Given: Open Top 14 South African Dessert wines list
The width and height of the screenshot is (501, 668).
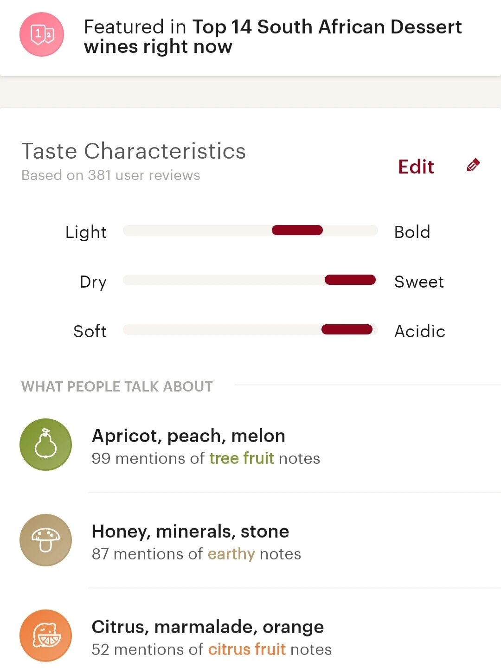Looking at the screenshot, I should (273, 37).
